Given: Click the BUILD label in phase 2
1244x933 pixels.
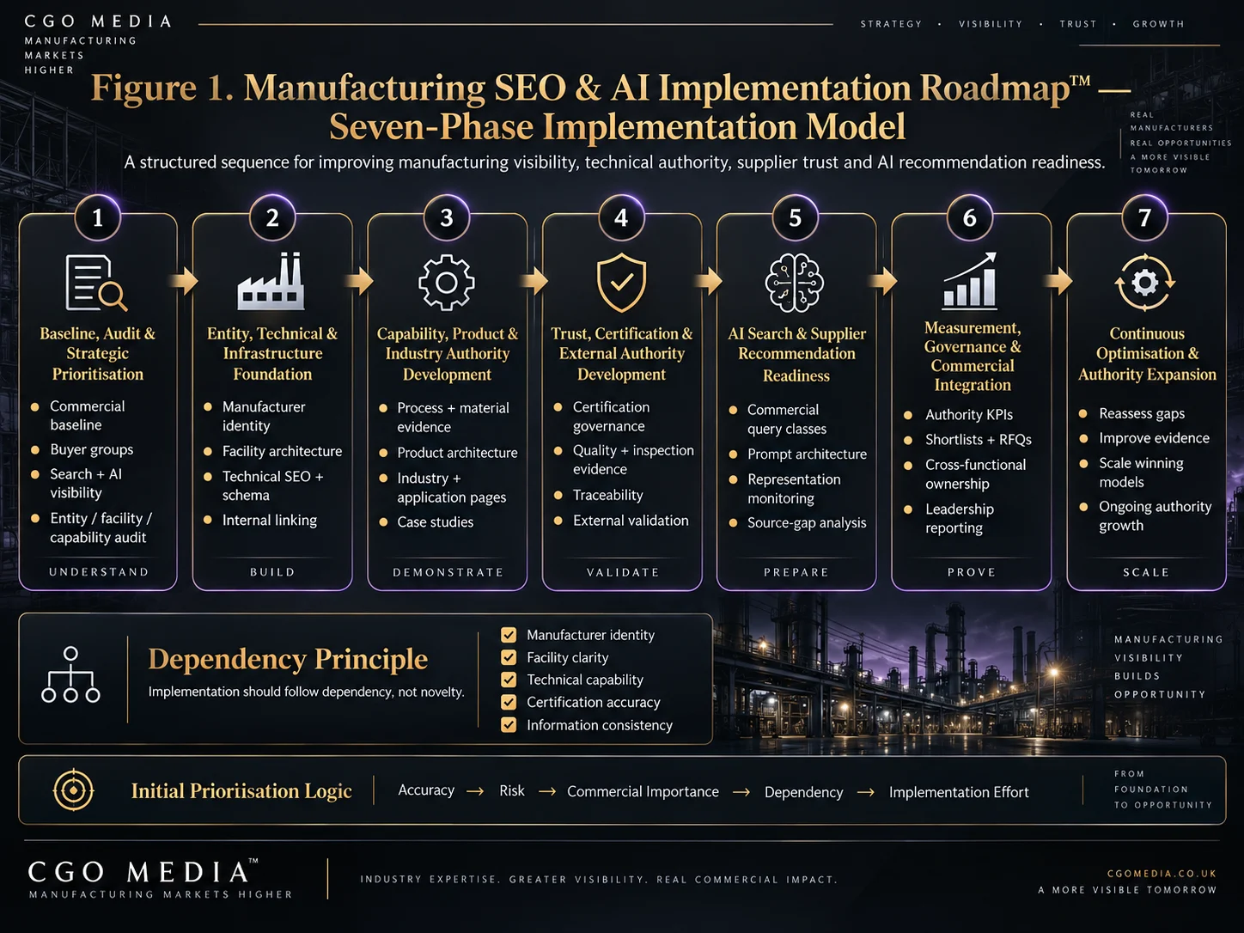Looking at the screenshot, I should pyautogui.click(x=272, y=572).
